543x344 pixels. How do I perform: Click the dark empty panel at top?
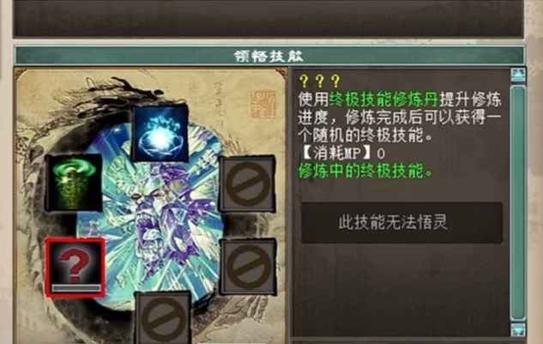click(268, 18)
